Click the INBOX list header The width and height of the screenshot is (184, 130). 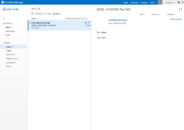(x=34, y=19)
